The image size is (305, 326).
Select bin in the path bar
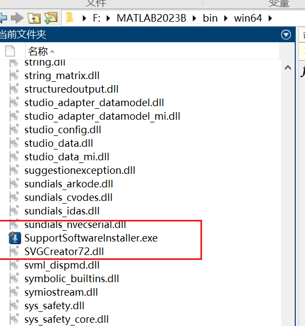pos(210,18)
